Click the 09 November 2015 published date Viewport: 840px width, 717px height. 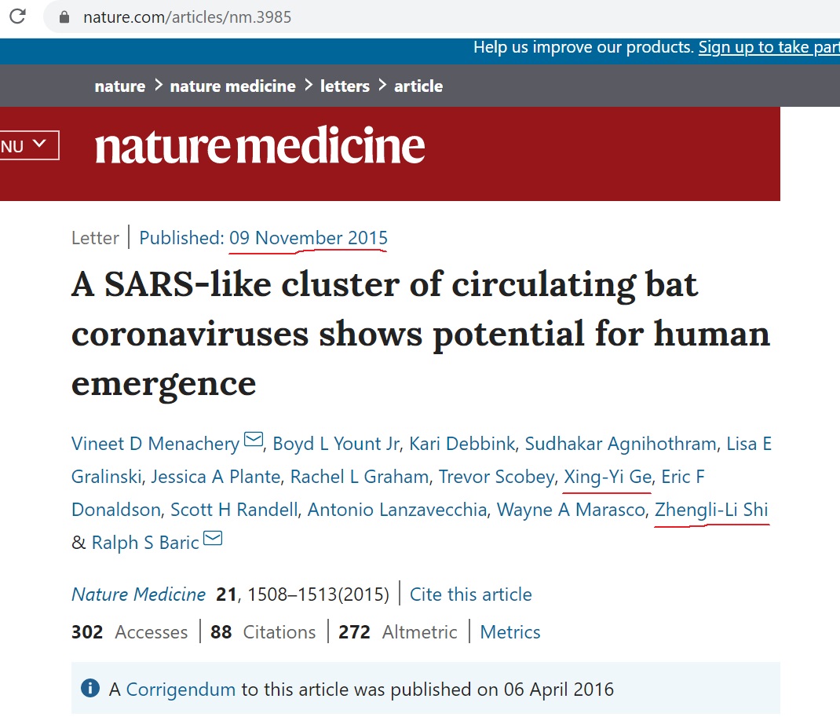click(x=309, y=238)
